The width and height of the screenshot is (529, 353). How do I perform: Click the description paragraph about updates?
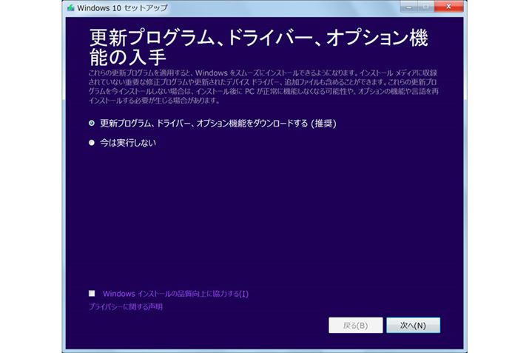tap(263, 87)
